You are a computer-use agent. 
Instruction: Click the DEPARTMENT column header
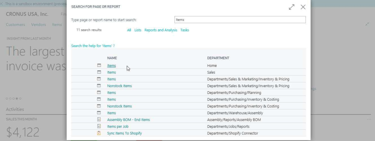click(x=218, y=58)
